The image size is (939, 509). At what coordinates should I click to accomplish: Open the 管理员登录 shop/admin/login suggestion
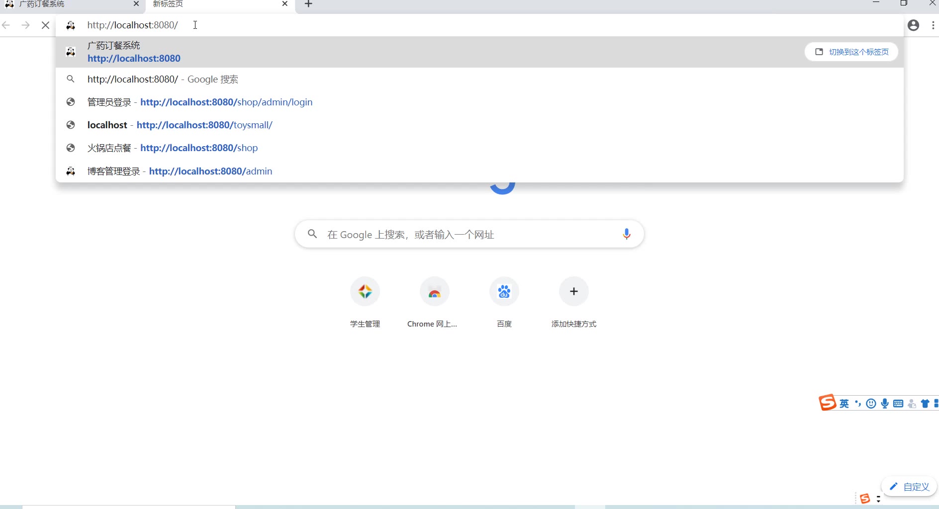coord(479,102)
